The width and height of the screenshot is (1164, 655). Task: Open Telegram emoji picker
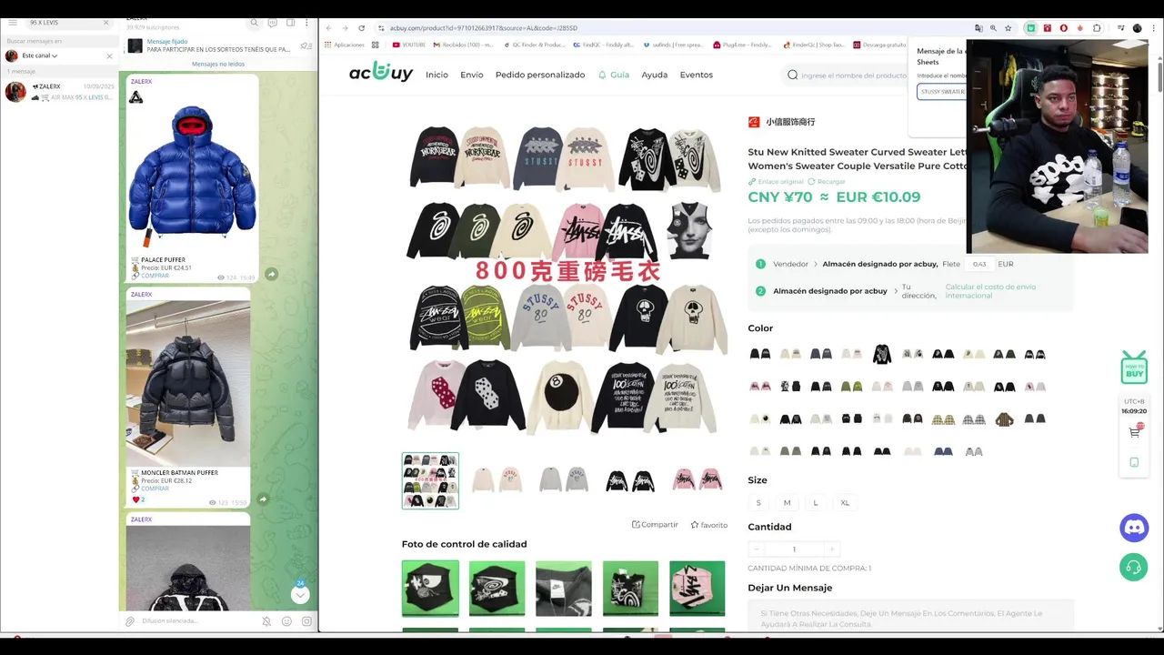tap(286, 621)
